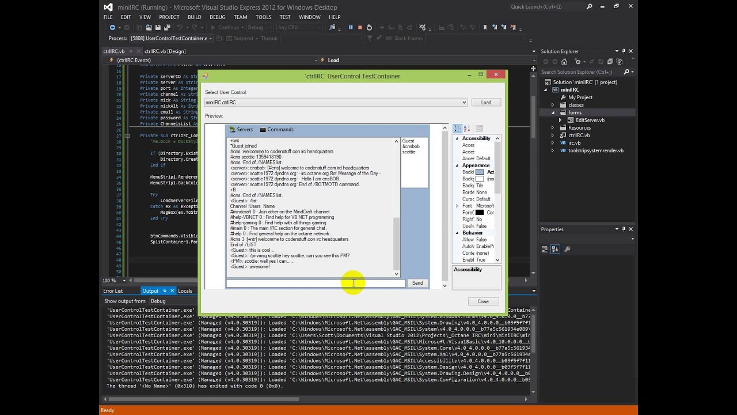Click the red Stop Debugging icon

click(x=360, y=27)
